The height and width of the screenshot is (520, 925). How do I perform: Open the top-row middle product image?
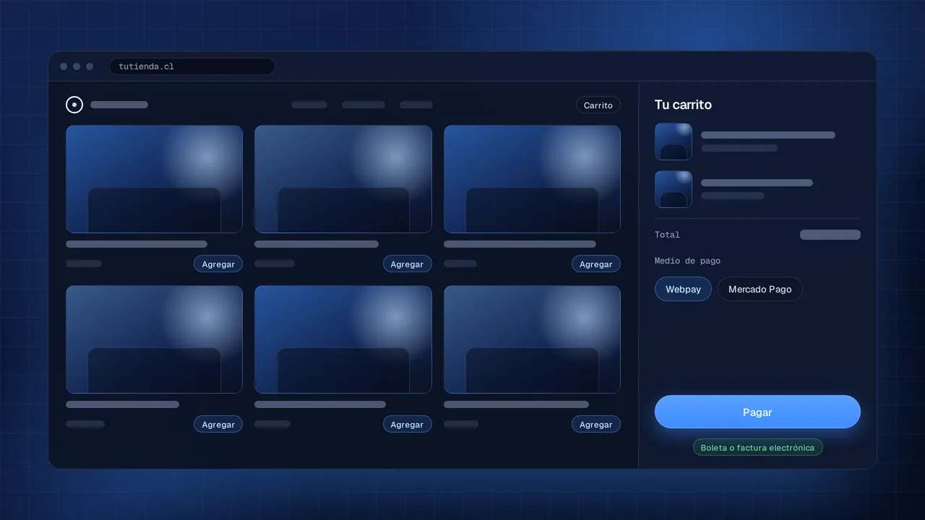point(343,179)
